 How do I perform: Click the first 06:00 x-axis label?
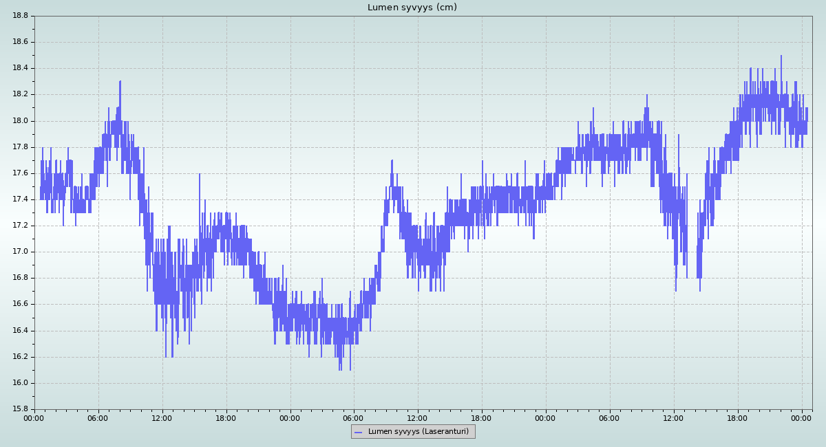[x=98, y=417]
